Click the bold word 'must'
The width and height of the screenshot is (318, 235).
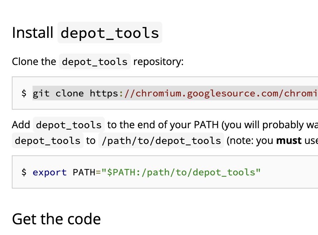[x=289, y=140]
